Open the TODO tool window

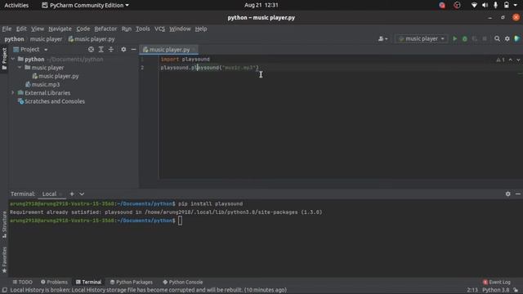(x=22, y=282)
